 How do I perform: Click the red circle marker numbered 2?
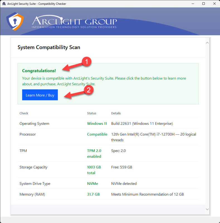point(89,90)
